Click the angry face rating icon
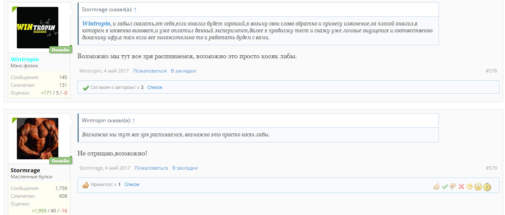 pyautogui.click(x=478, y=187)
